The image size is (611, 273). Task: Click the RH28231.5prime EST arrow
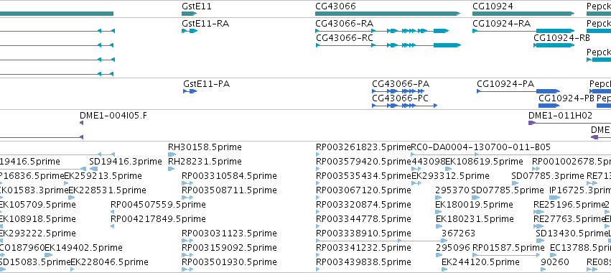pos(171,169)
